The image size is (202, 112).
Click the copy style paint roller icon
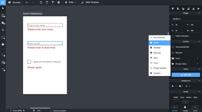[53, 2]
